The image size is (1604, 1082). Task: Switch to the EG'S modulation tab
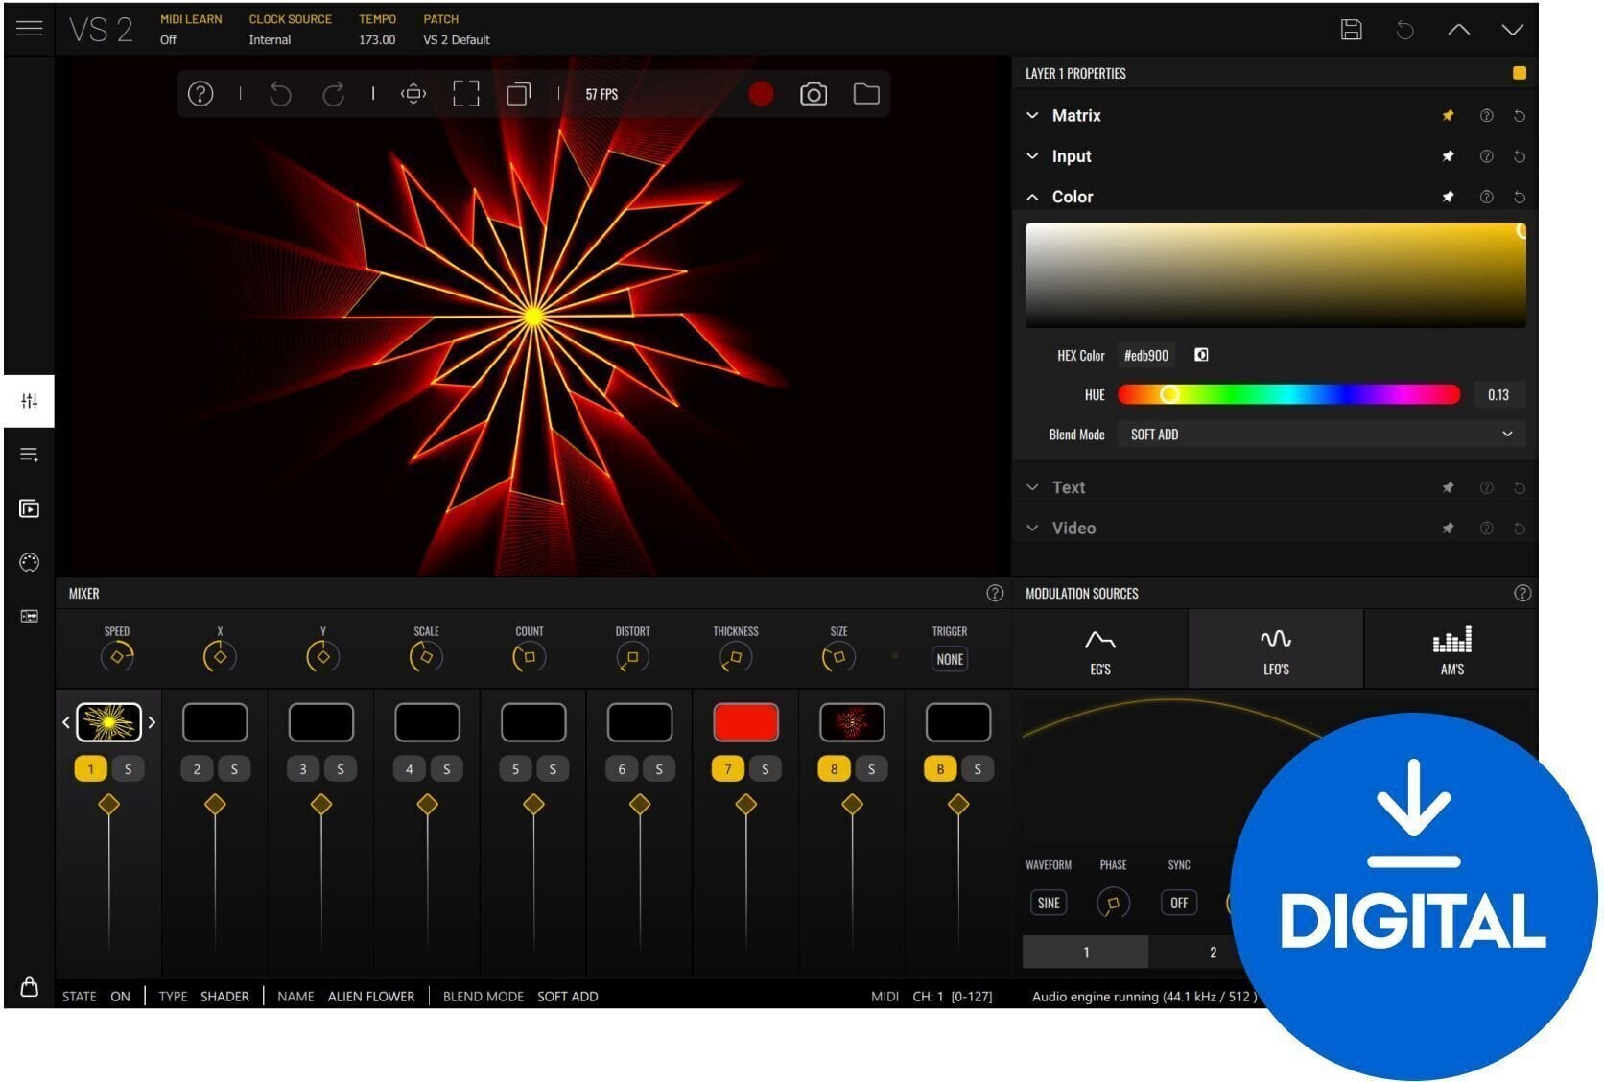point(1099,648)
